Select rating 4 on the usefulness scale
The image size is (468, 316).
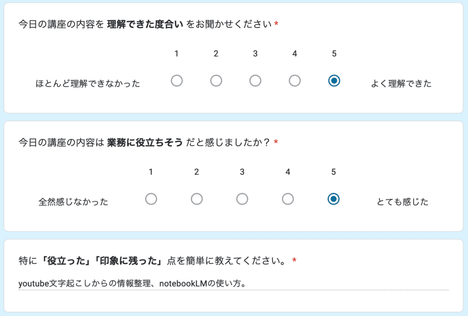[x=287, y=199]
